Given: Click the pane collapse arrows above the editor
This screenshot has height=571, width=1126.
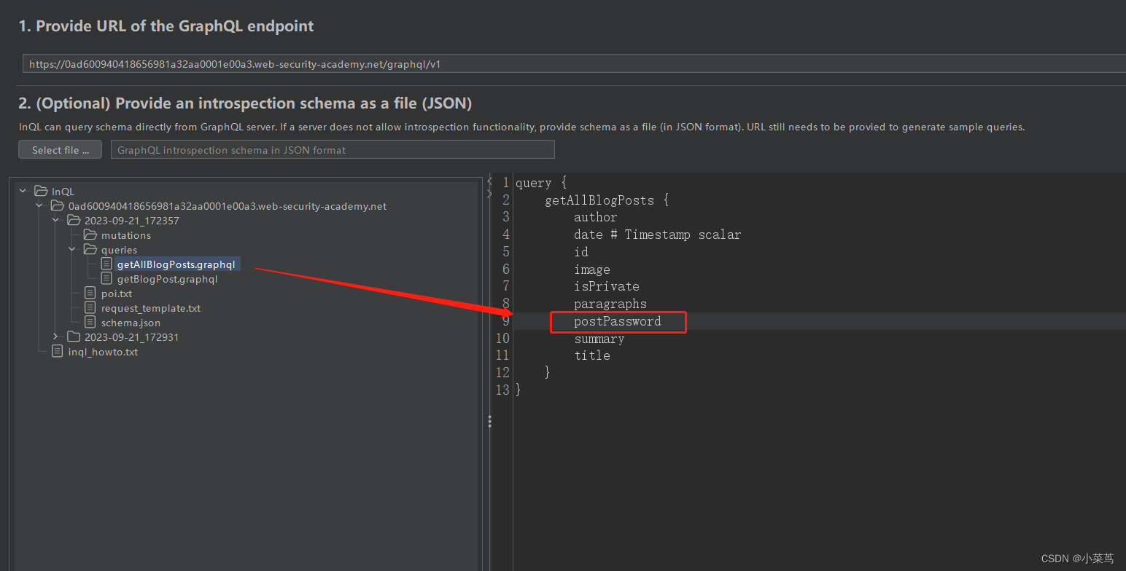Looking at the screenshot, I should pos(489,187).
